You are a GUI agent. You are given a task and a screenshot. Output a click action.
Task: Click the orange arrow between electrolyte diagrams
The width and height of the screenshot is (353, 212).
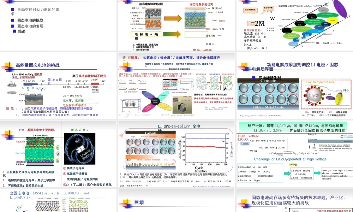pyautogui.click(x=173, y=18)
